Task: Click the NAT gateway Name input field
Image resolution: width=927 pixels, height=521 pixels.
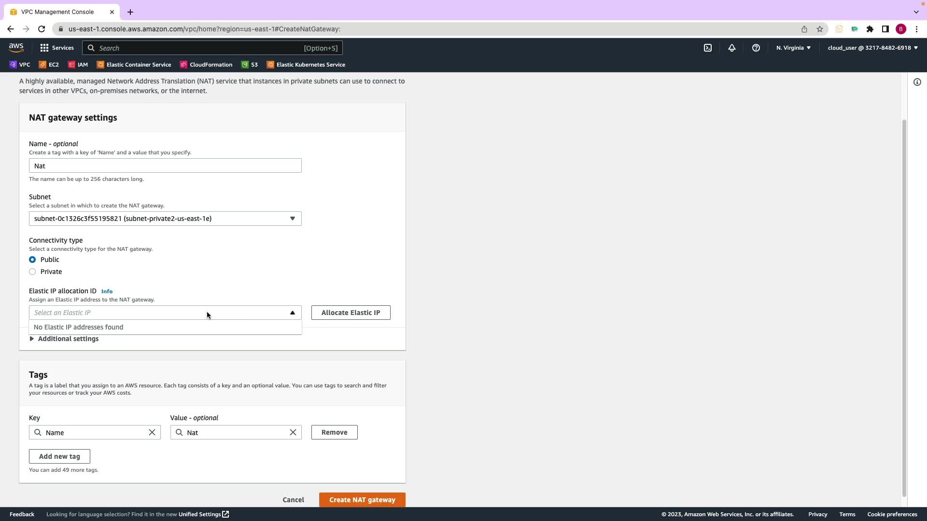Action: 165,166
